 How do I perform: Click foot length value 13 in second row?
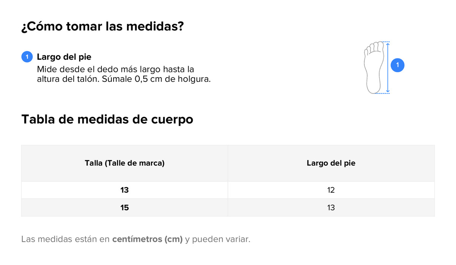[331, 208]
